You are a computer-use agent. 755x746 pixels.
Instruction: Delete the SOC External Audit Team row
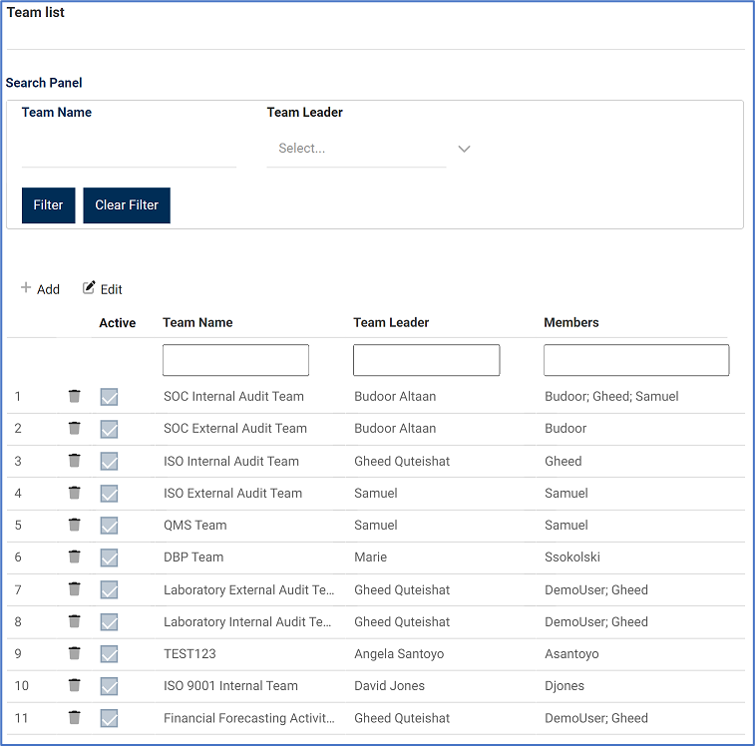click(74, 428)
